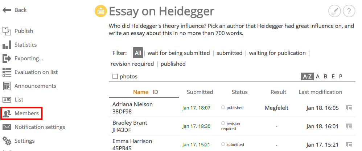The width and height of the screenshot is (362, 151).
Task: Open the help question mark icon
Action: tap(349, 11)
